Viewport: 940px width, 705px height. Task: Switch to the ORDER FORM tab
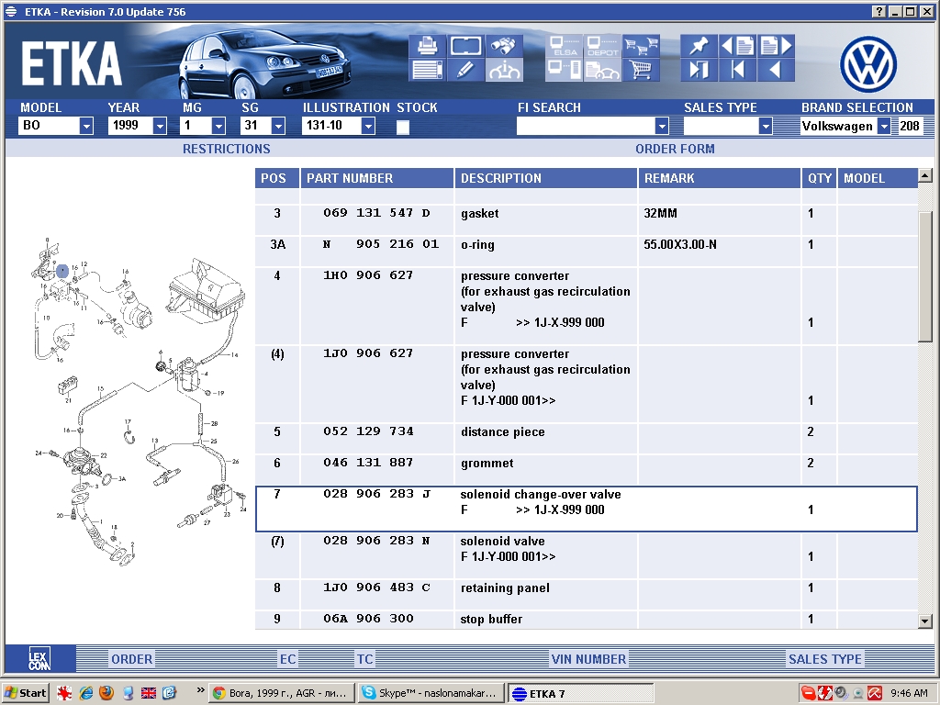675,149
